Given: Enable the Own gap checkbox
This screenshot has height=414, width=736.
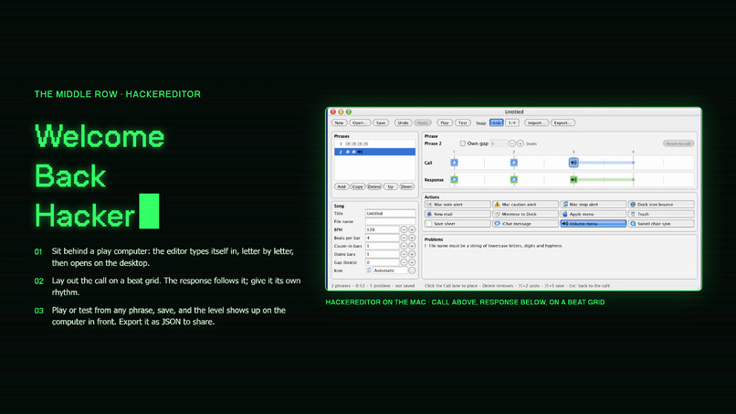Looking at the screenshot, I should [463, 143].
